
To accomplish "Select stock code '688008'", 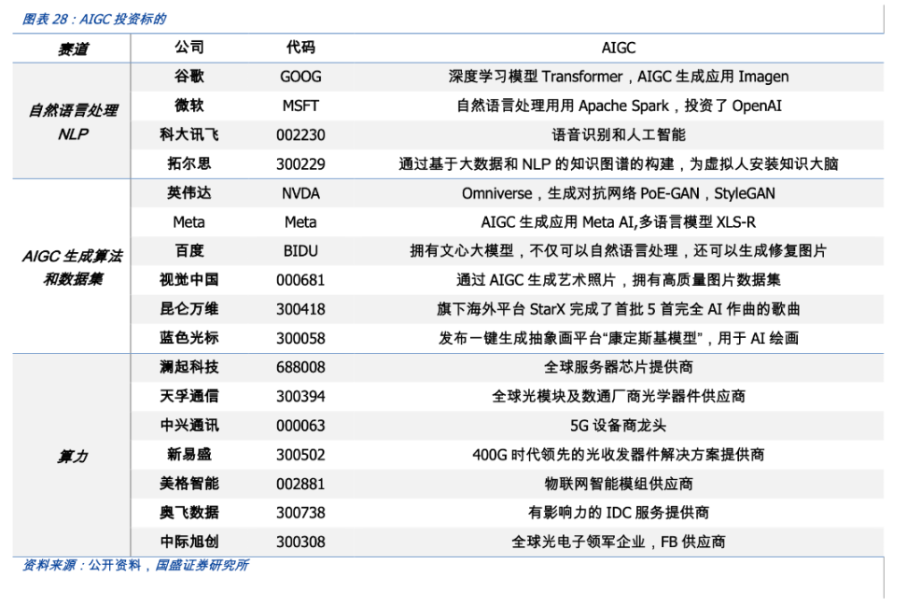I will pyautogui.click(x=300, y=368).
